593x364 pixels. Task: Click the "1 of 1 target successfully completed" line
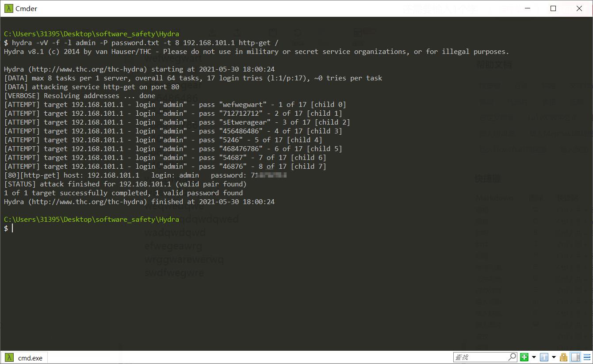tap(123, 193)
